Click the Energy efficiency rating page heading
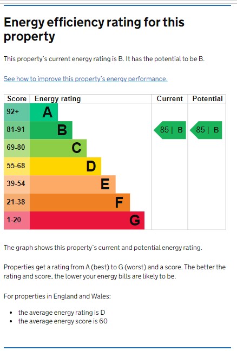 click(94, 29)
